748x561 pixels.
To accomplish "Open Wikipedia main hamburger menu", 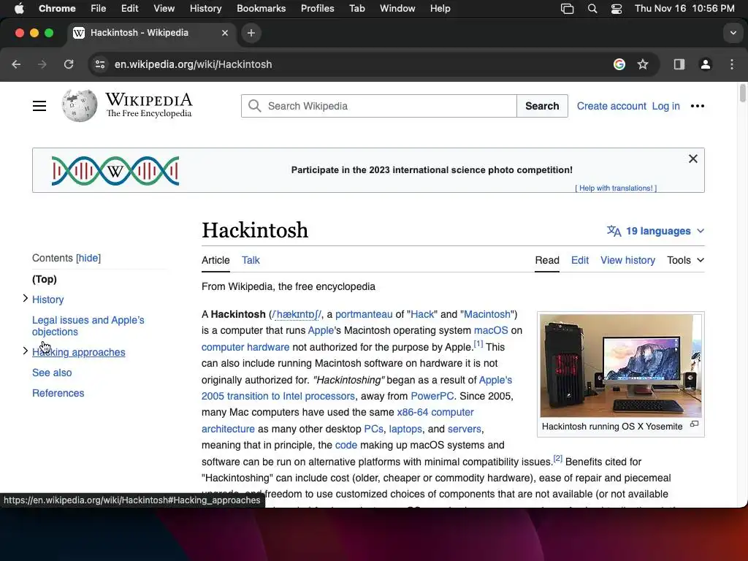I will 39,106.
